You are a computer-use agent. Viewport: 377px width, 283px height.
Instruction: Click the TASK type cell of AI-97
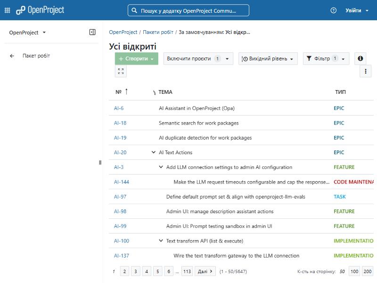pos(339,197)
